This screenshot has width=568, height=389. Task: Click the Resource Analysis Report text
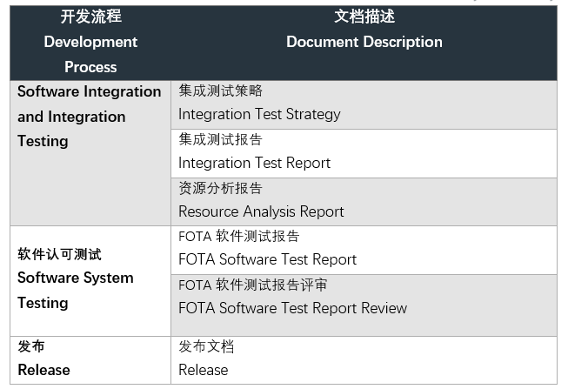[x=261, y=211]
